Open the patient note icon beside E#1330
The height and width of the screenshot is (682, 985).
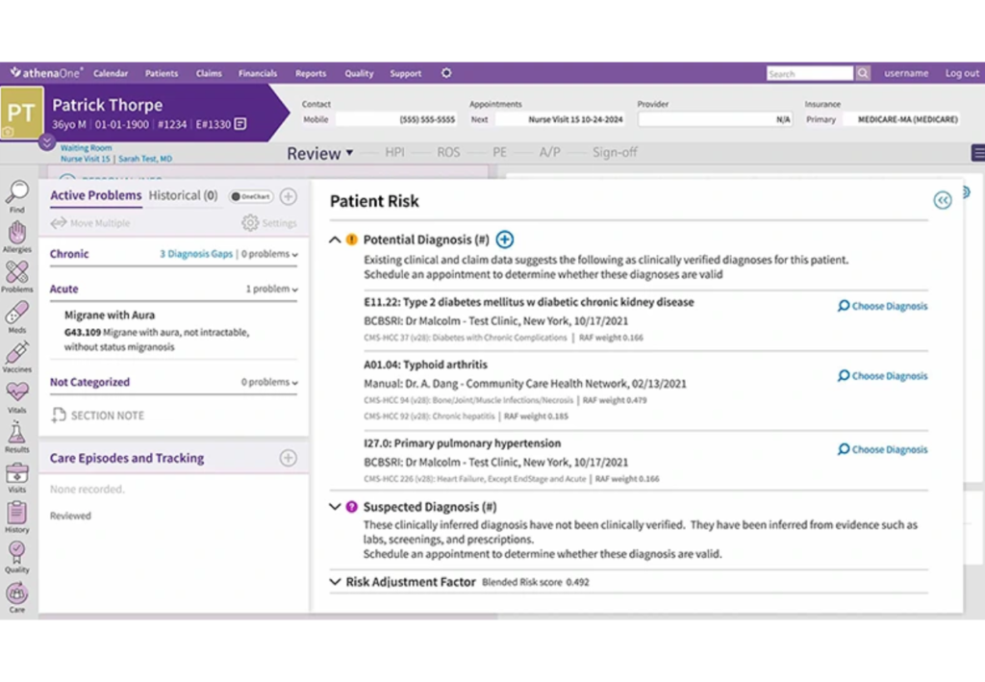coord(240,124)
